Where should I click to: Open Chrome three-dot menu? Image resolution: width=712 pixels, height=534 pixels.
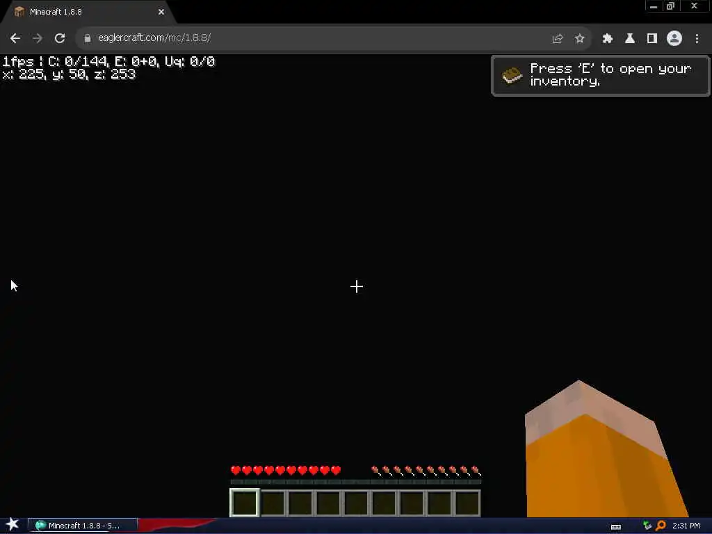697,39
